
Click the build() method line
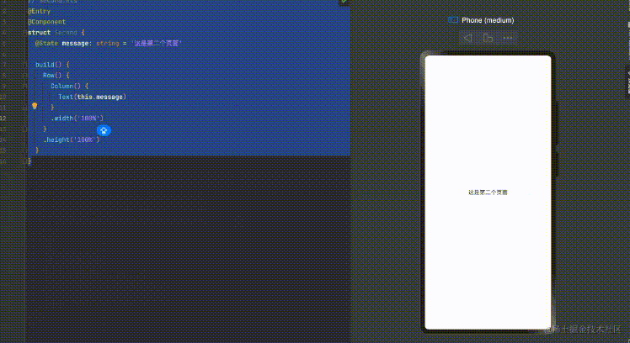click(x=52, y=65)
